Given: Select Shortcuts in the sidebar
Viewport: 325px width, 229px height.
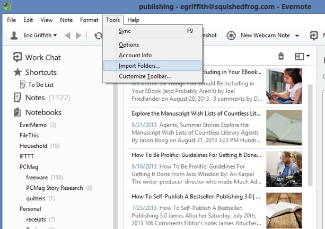Looking at the screenshot, I should tap(41, 72).
